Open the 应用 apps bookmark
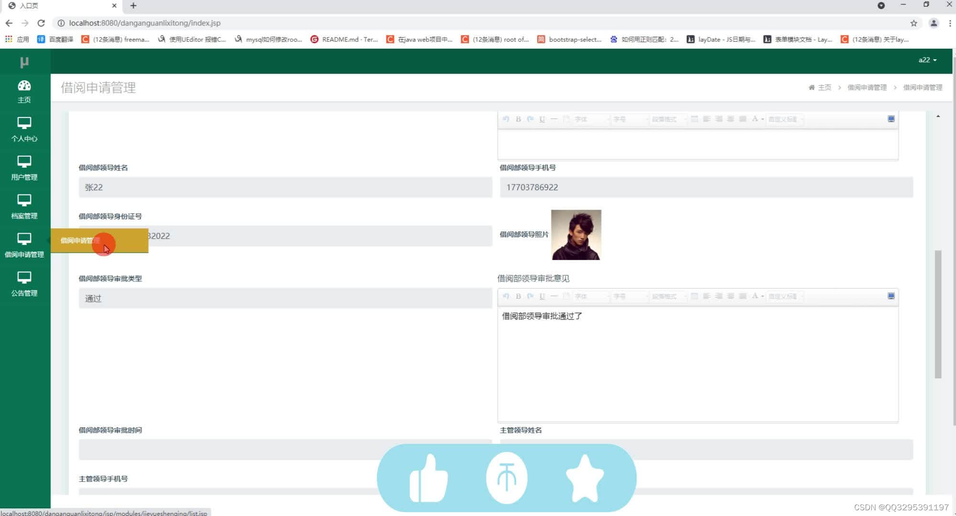 pos(17,39)
